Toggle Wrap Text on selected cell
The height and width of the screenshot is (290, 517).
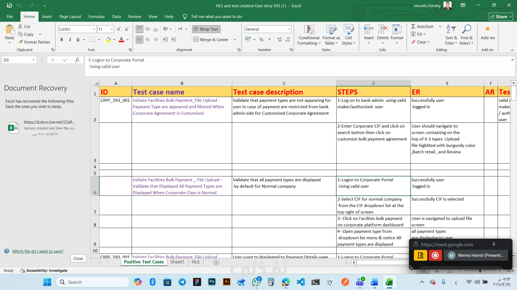click(206, 29)
